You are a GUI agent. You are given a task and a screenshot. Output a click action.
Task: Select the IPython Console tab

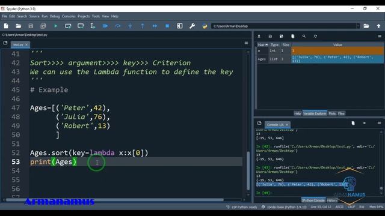point(313,200)
